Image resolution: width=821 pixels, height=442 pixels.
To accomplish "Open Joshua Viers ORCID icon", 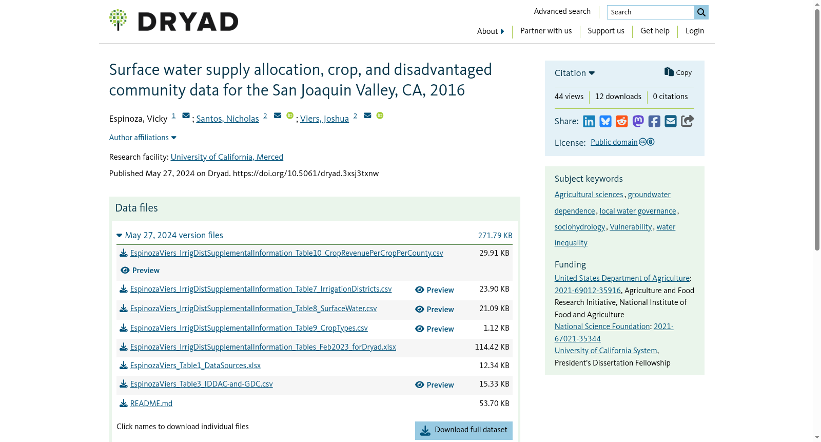I will [x=380, y=116].
